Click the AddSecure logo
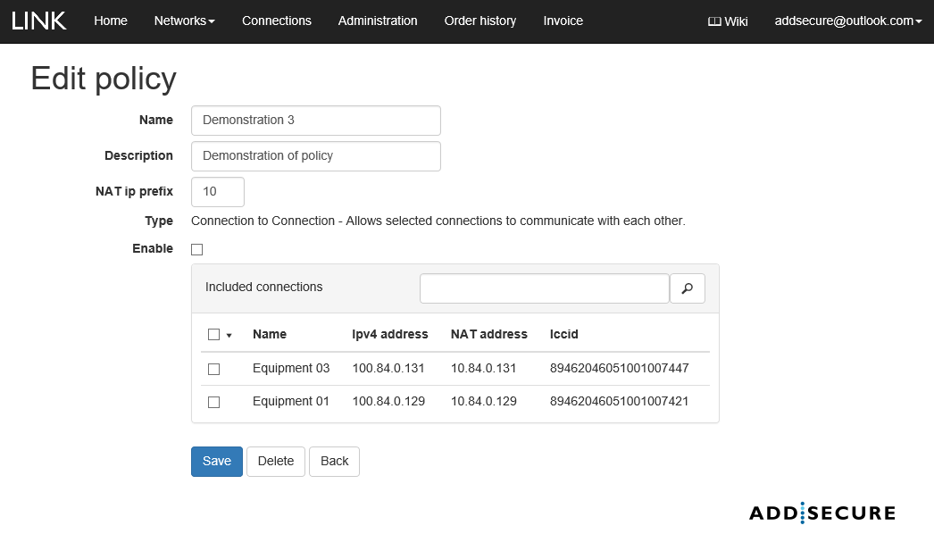 (x=821, y=513)
